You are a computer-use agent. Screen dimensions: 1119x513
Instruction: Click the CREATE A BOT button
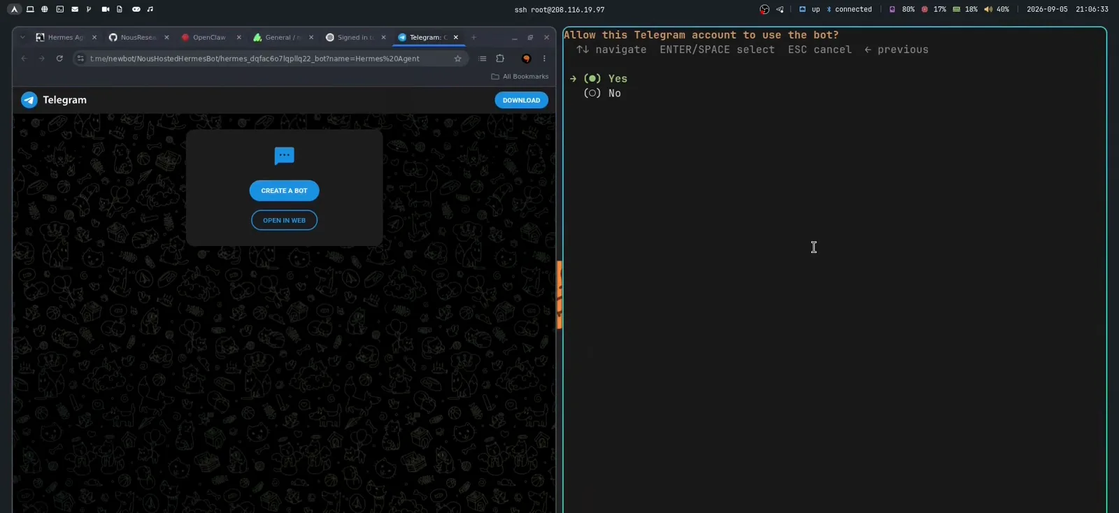[284, 190]
